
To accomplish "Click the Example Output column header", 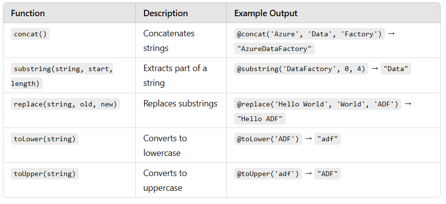I will coord(266,13).
